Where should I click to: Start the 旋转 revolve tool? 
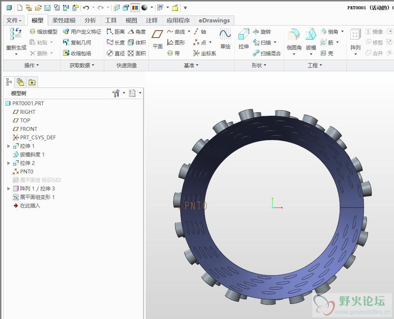262,32
